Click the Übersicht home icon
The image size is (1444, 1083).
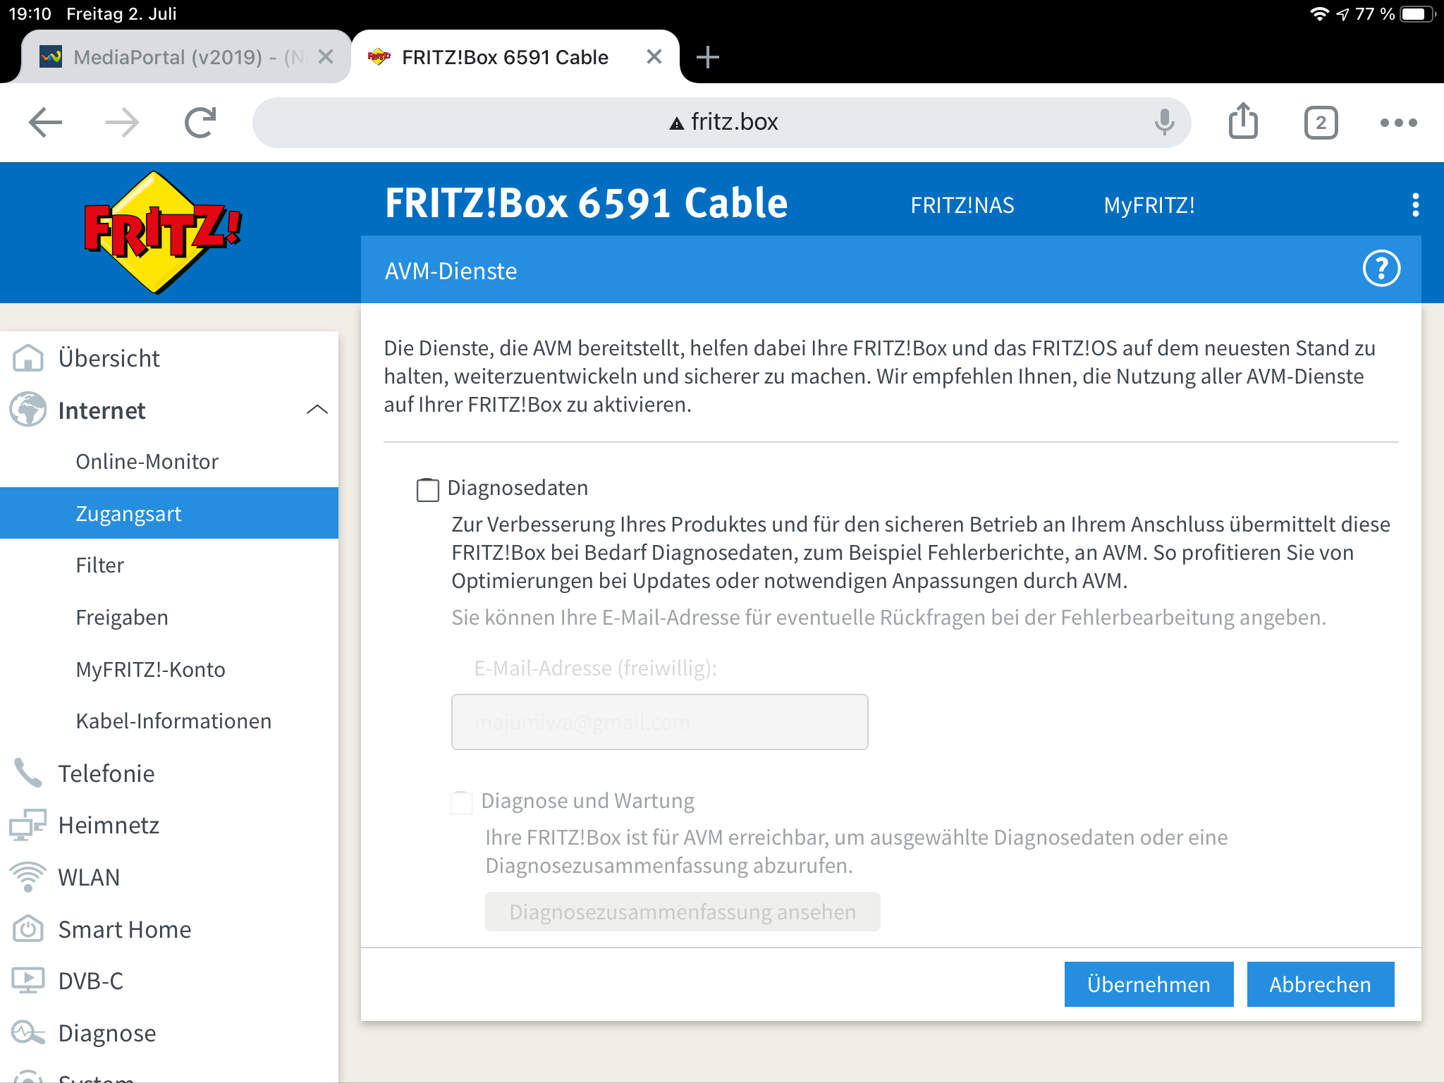click(x=28, y=358)
